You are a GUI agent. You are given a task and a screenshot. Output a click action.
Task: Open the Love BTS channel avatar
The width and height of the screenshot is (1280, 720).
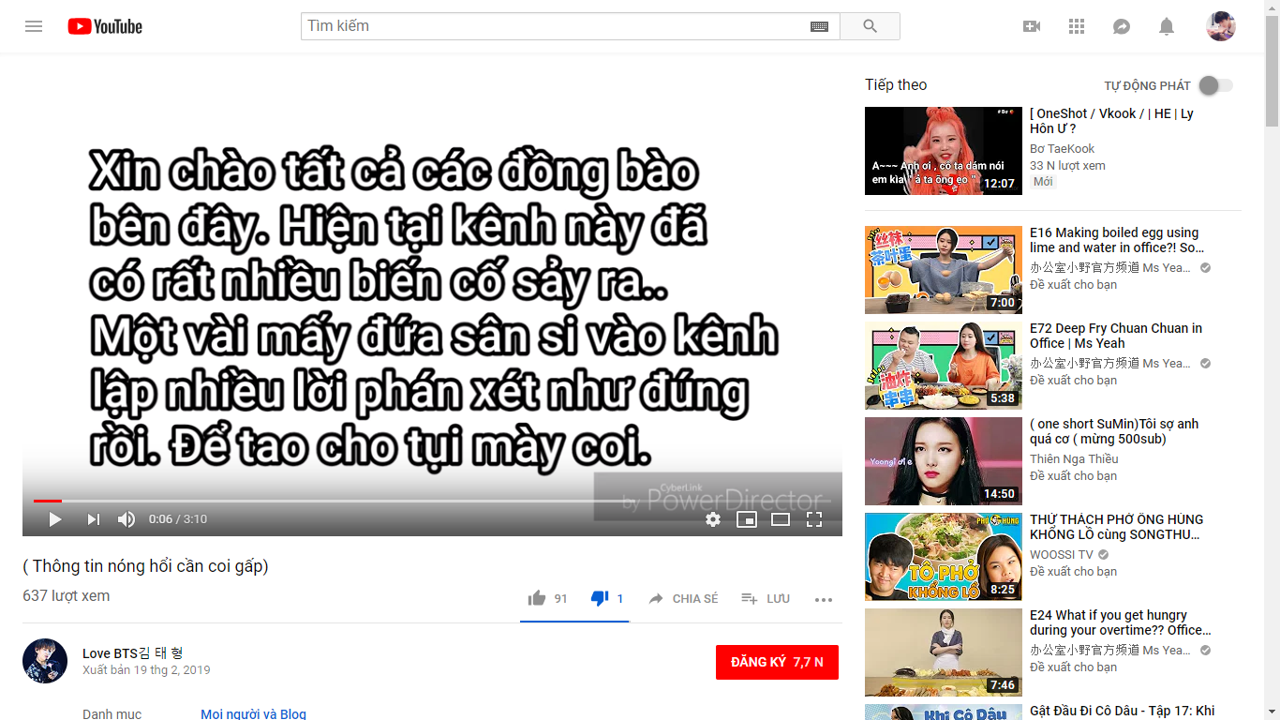[x=45, y=661]
